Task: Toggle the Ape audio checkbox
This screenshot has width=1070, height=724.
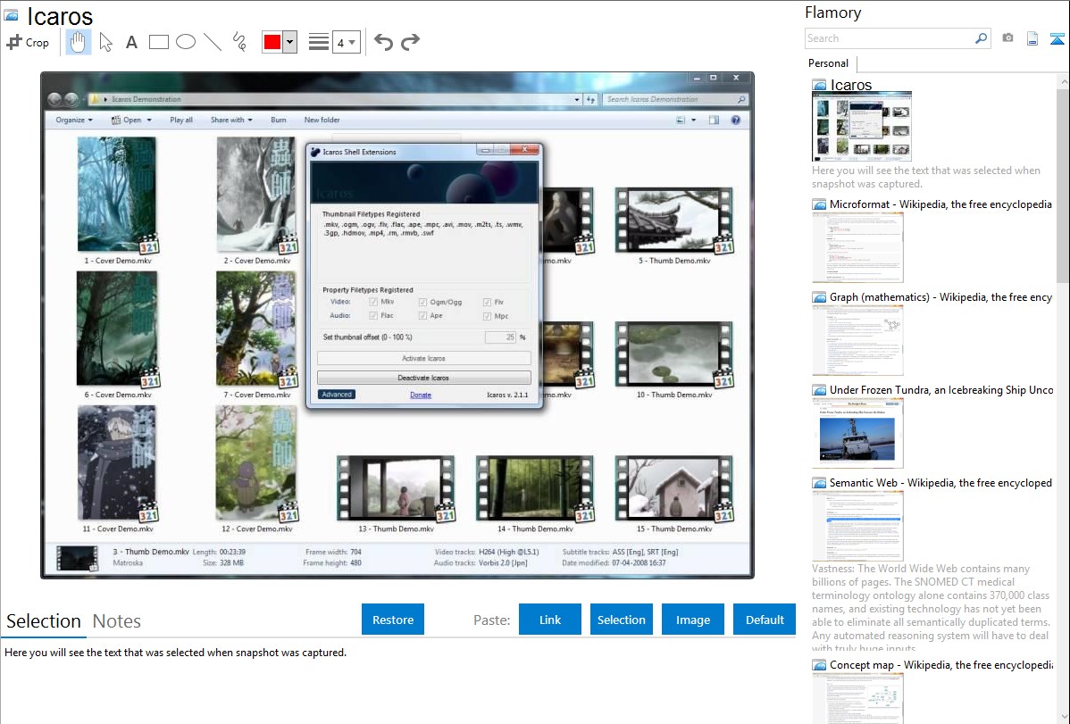Action: coord(422,316)
